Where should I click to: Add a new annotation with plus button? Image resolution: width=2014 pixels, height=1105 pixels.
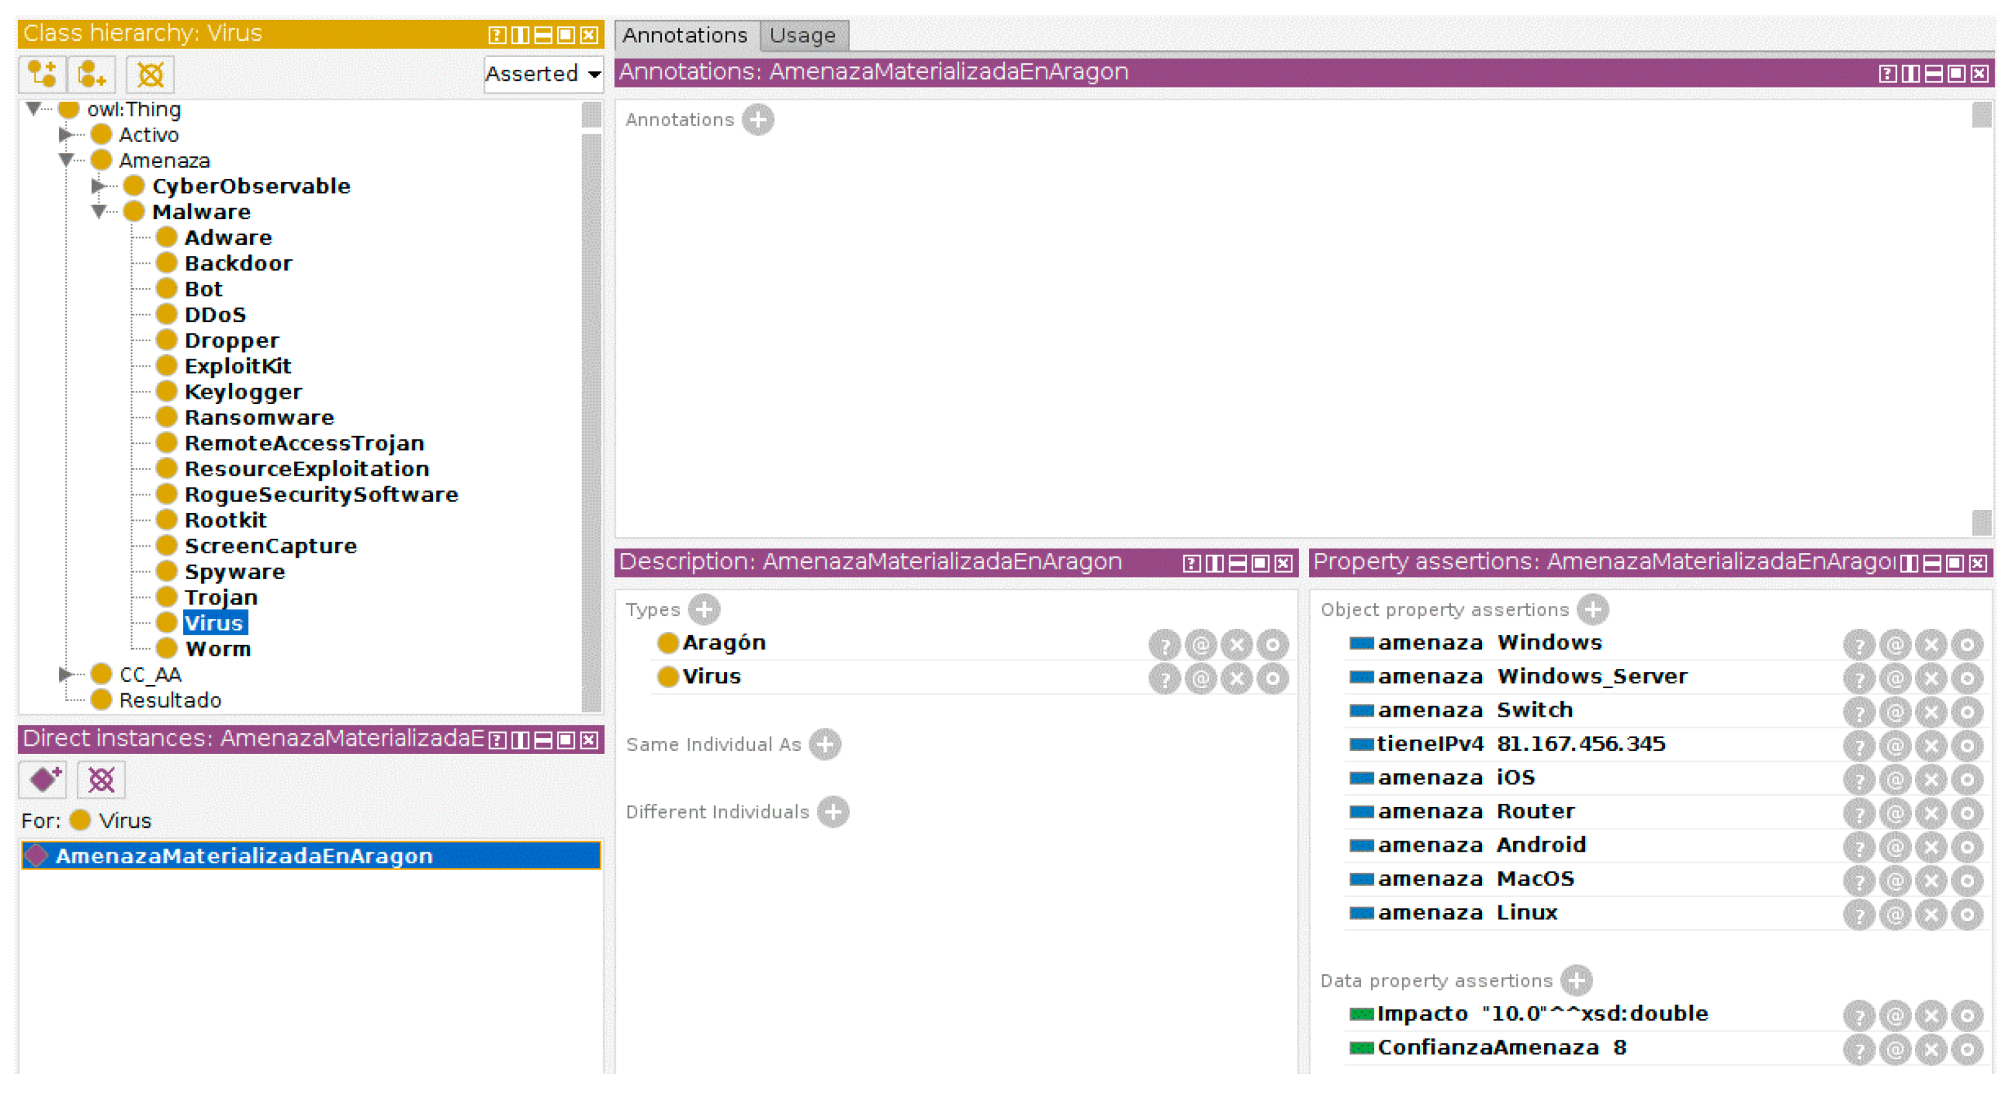pos(758,120)
